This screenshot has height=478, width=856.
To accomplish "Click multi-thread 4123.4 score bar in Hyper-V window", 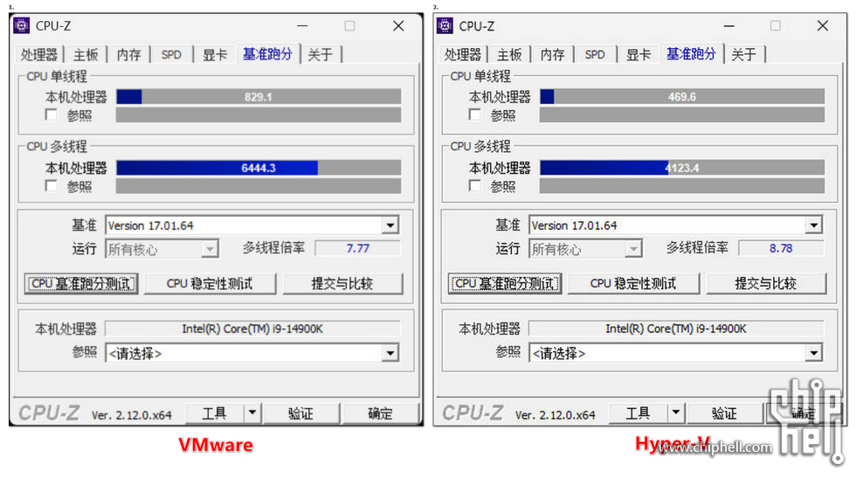I will point(682,168).
